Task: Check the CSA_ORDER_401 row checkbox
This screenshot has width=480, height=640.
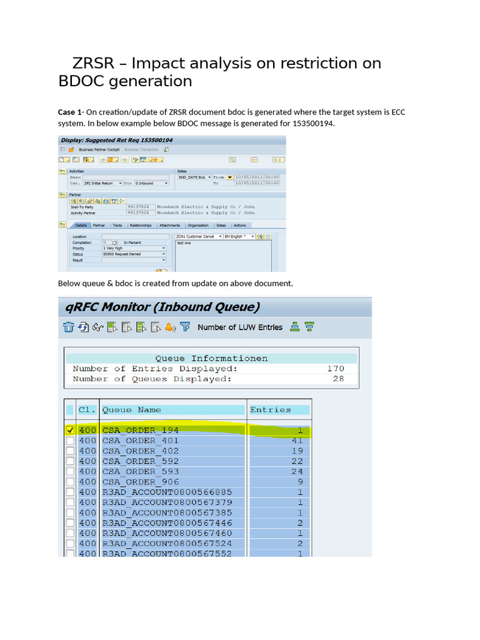Action: (70, 441)
